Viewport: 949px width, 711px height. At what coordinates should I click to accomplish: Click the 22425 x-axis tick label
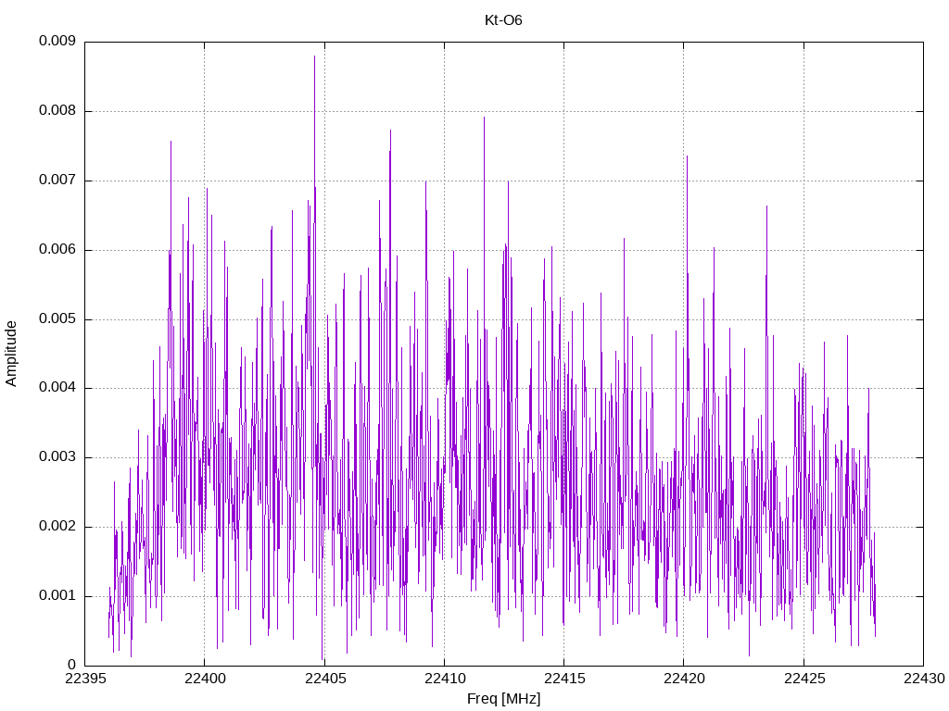(803, 679)
